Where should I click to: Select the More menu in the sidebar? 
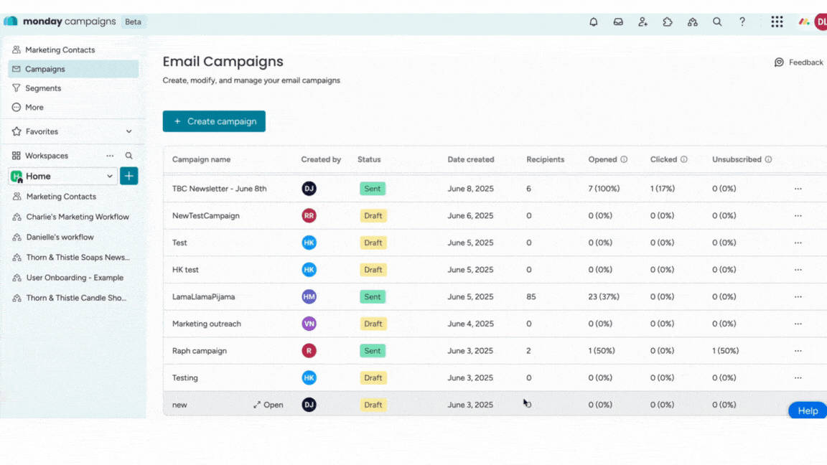tap(30, 107)
